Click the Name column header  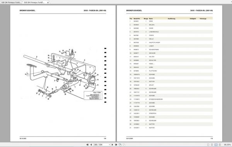click(x=151, y=19)
